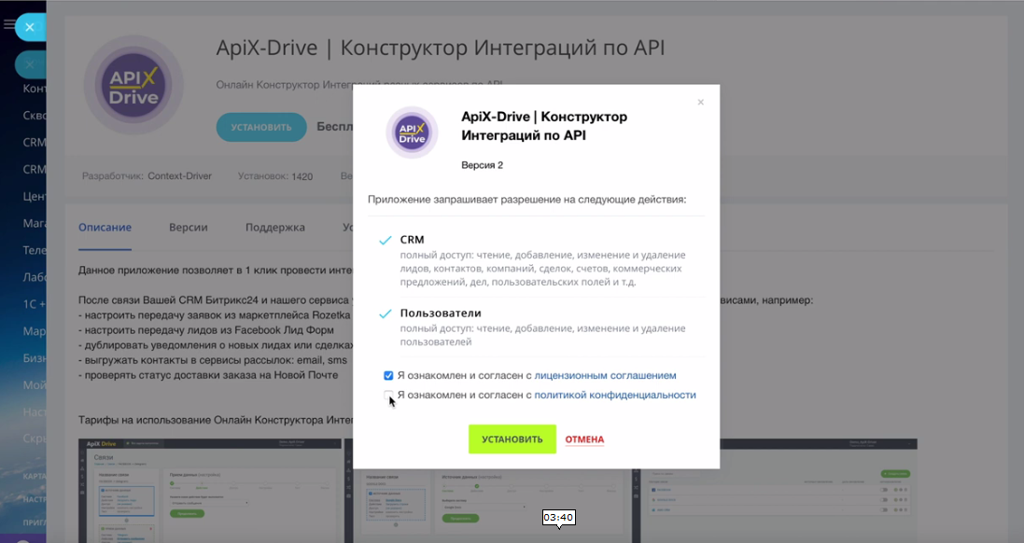Switch to the Описание tab

[105, 227]
